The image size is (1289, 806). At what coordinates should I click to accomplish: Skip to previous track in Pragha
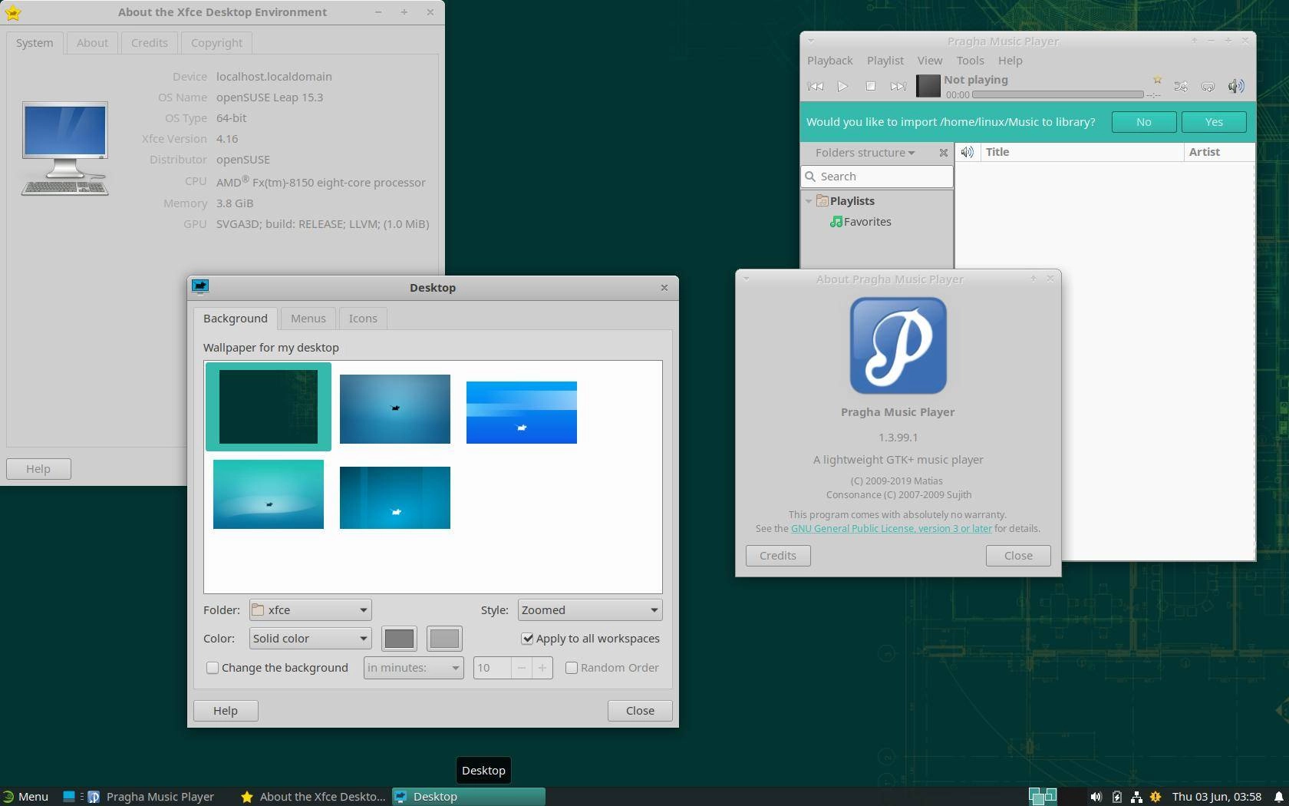816,87
